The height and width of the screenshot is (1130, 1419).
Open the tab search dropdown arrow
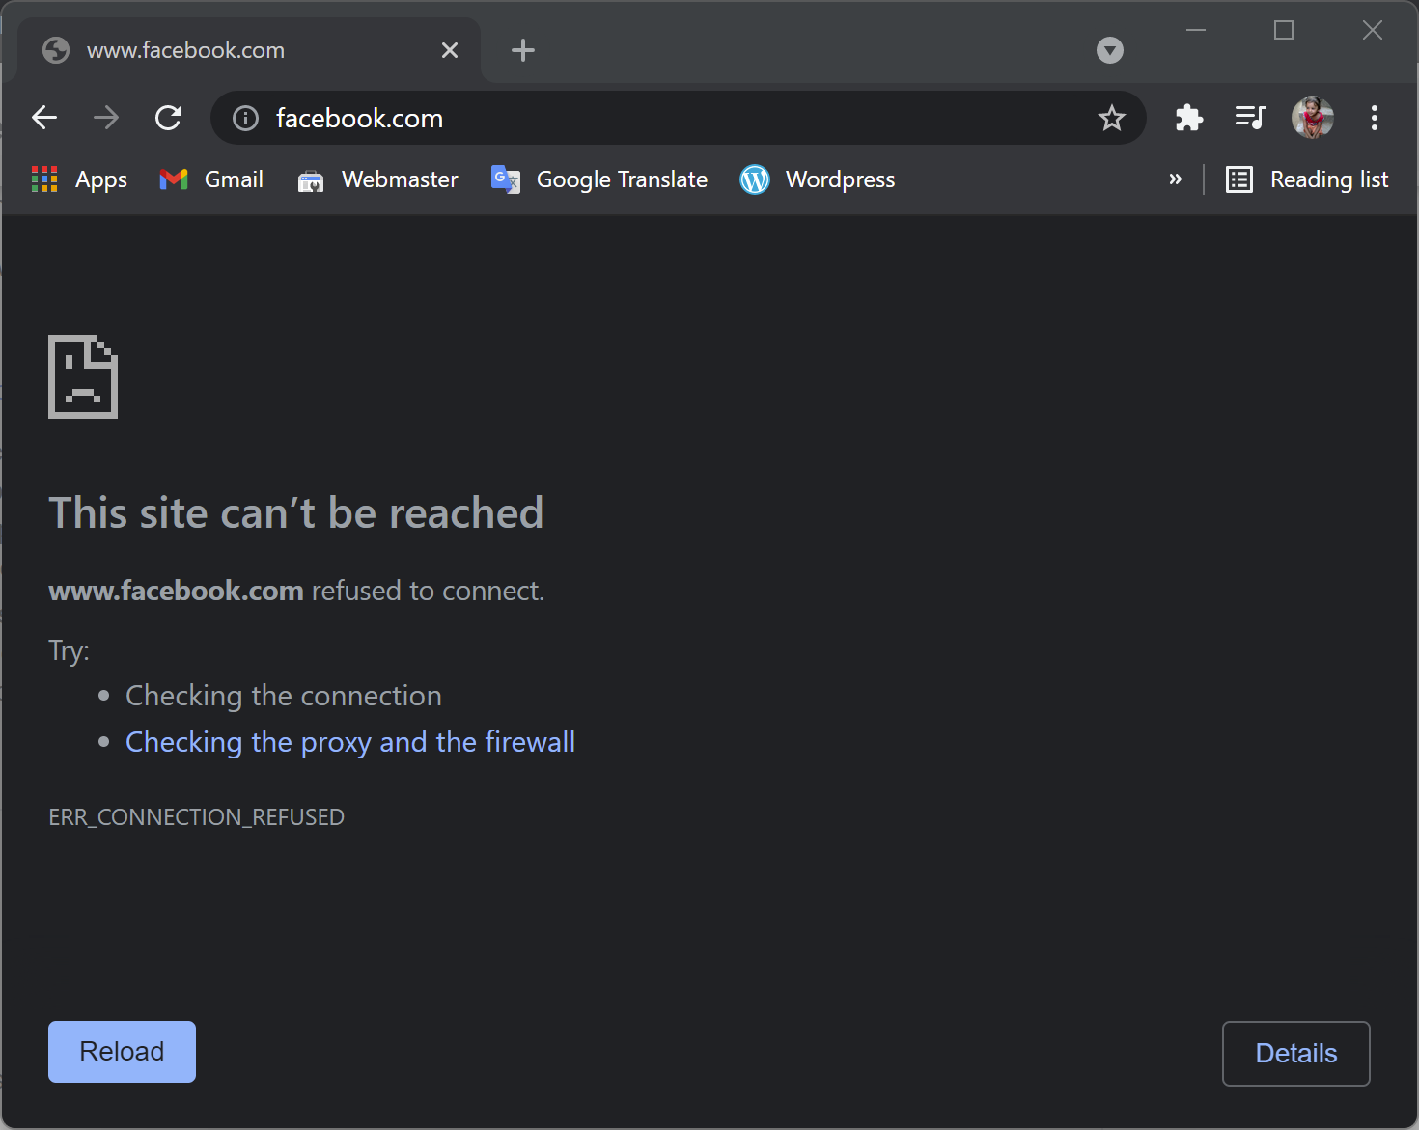[1110, 50]
